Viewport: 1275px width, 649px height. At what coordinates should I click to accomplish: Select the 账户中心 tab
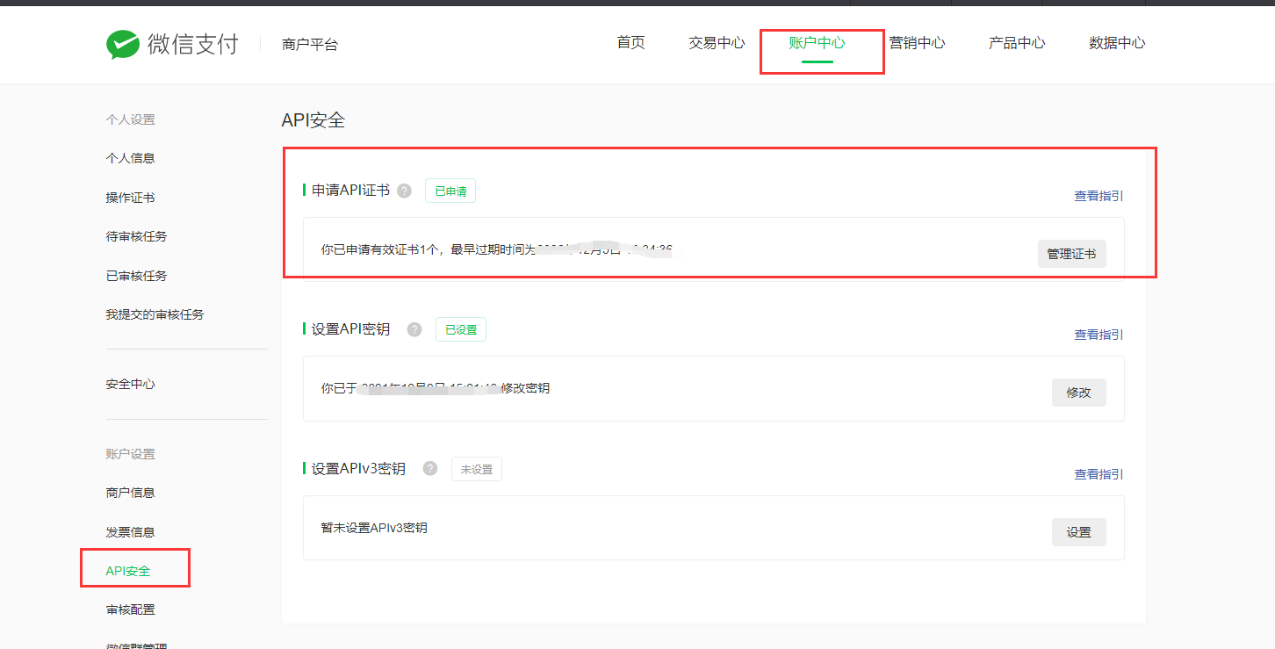click(x=817, y=42)
